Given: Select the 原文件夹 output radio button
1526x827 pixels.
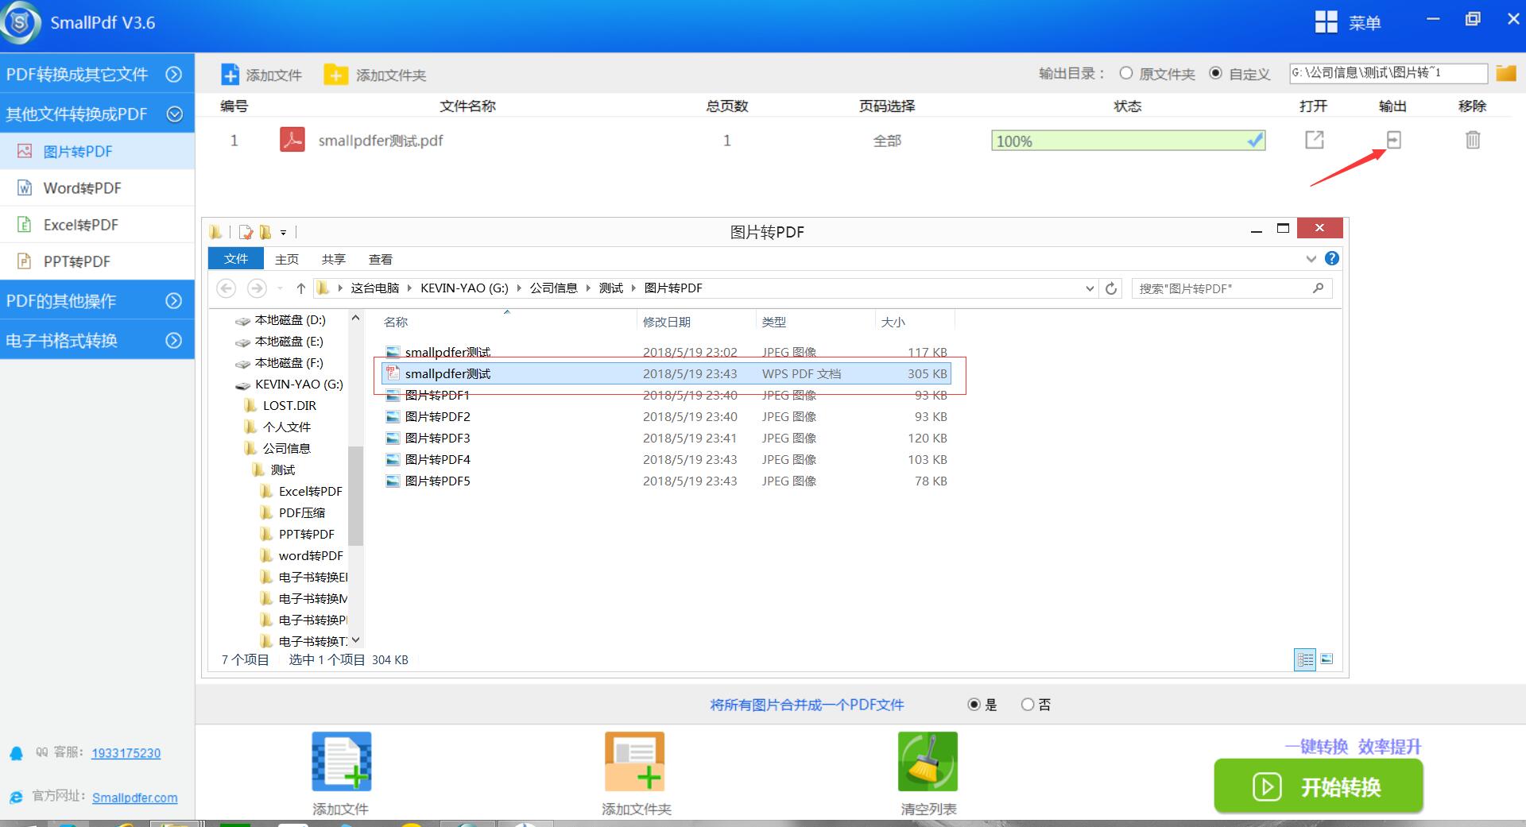Looking at the screenshot, I should (x=1126, y=73).
